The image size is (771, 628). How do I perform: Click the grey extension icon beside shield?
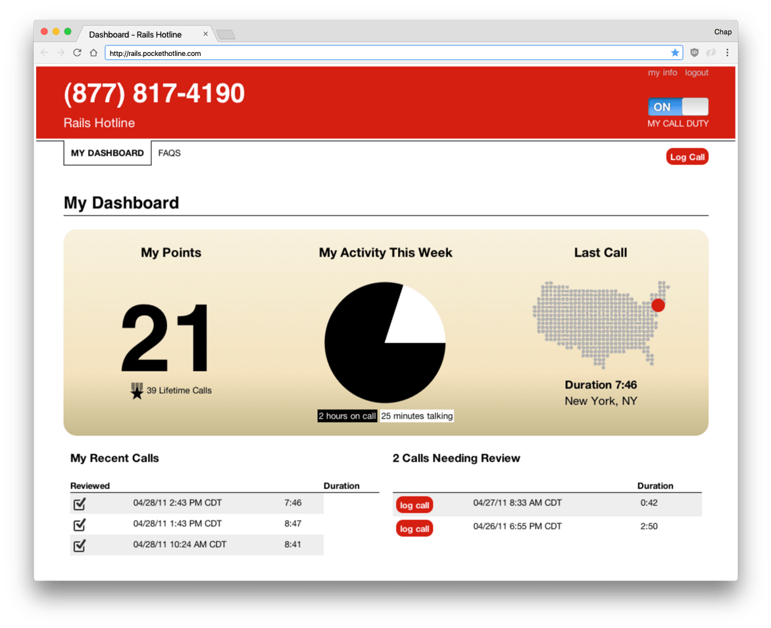click(711, 53)
